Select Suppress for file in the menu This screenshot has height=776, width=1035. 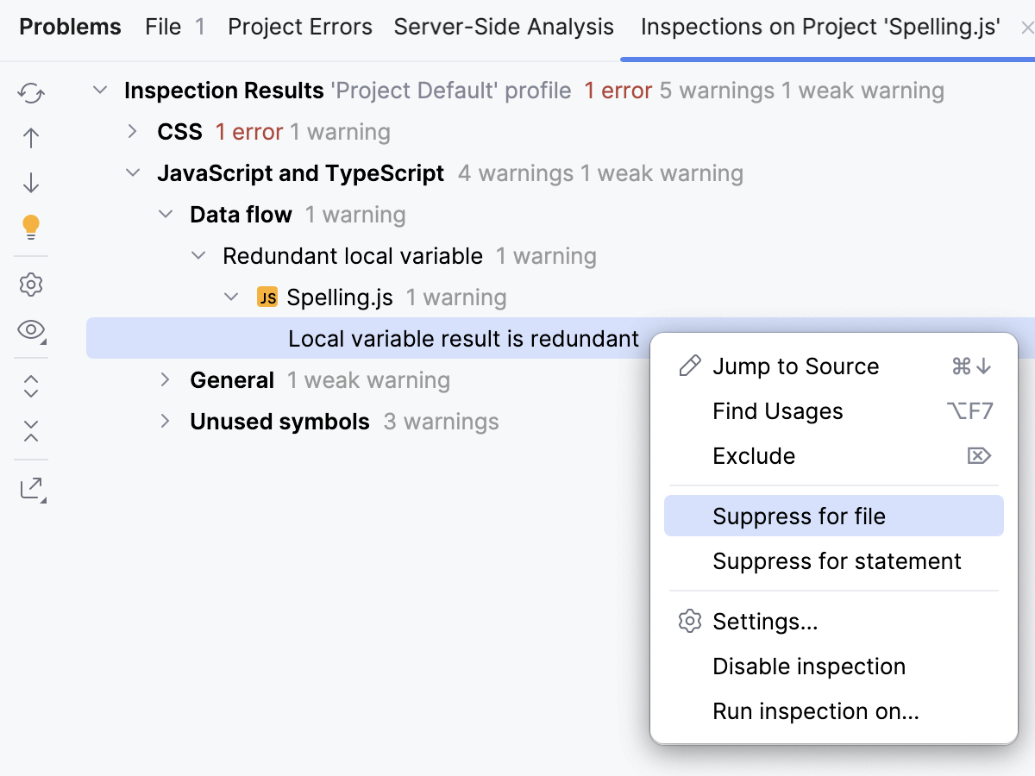coord(800,516)
